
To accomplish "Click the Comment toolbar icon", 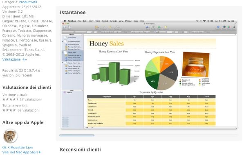I will [166, 27].
